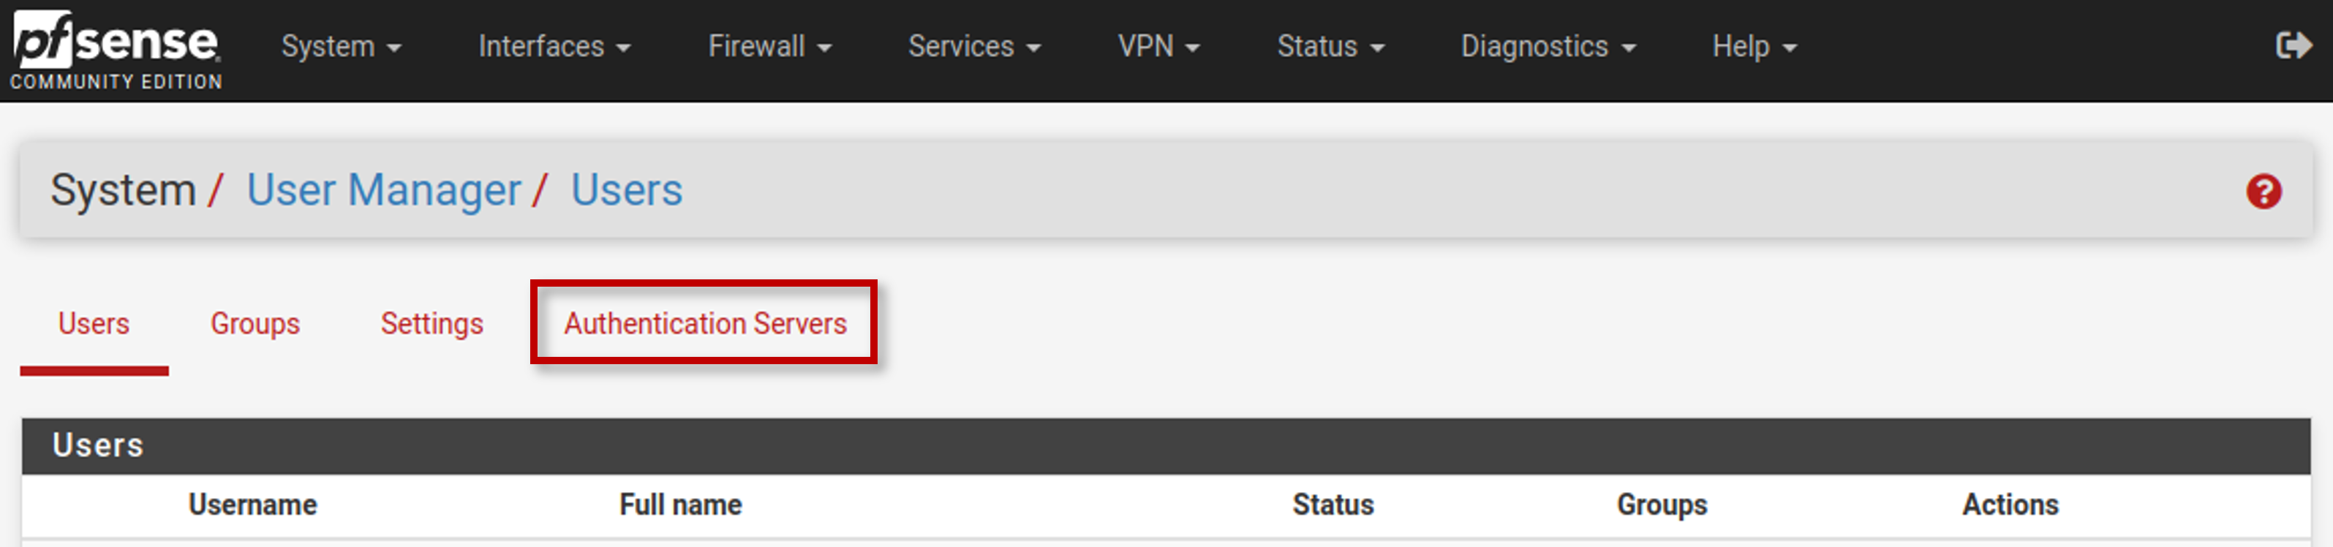This screenshot has height=547, width=2333.
Task: Click the Users breadcrumb link
Action: tap(626, 190)
